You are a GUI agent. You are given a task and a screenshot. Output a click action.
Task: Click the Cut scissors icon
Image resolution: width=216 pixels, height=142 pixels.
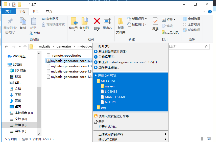pyautogui.click(x=31, y=33)
